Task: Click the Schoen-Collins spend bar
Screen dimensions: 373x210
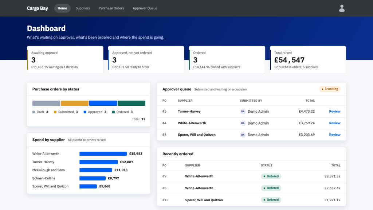Action: tap(93, 178)
